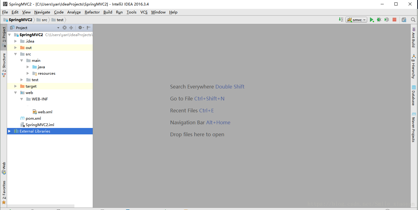Click the resources folder icon
Screen dimensions: 418x210
[x=35, y=73]
